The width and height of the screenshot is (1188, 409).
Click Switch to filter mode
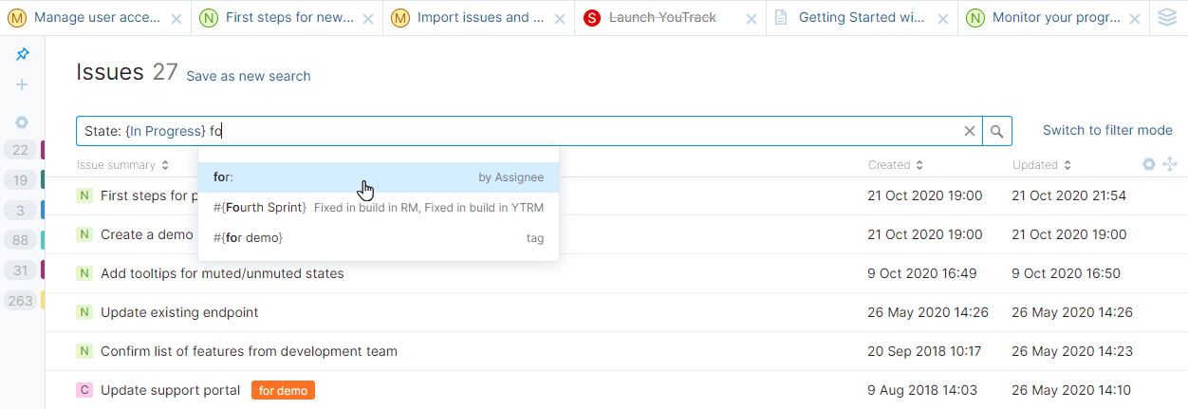point(1107,130)
